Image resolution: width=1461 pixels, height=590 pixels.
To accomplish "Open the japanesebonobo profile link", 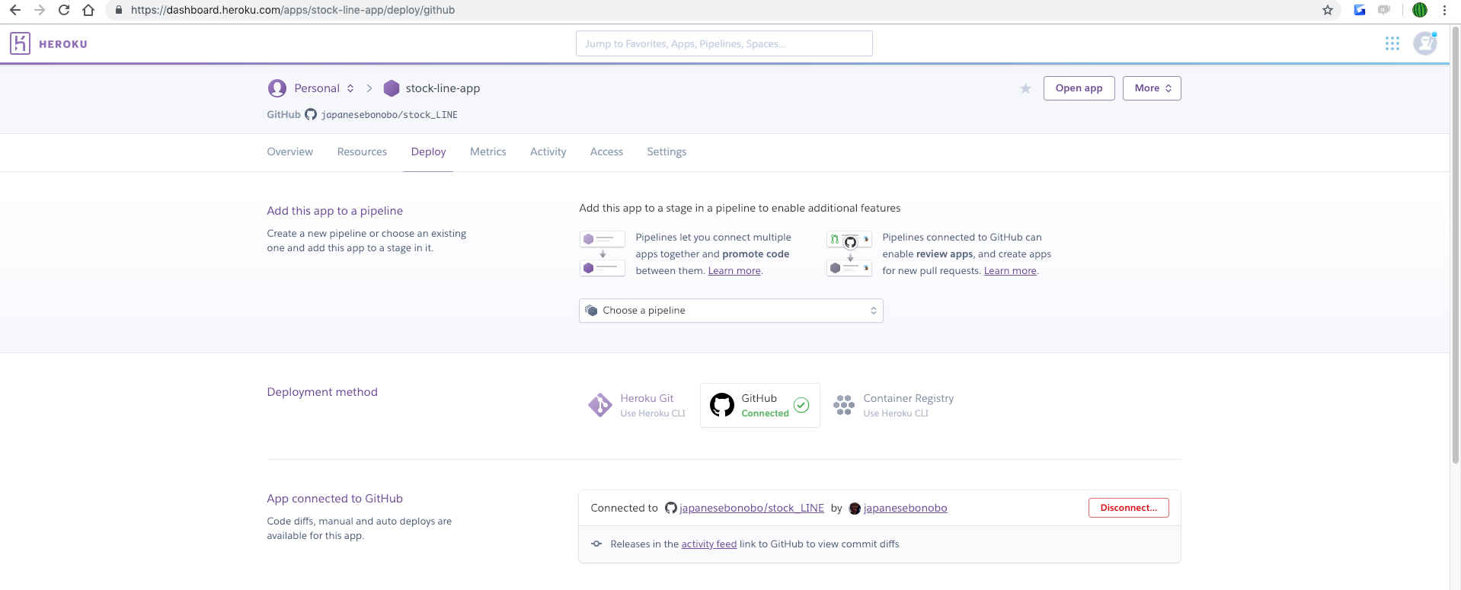I will point(905,508).
